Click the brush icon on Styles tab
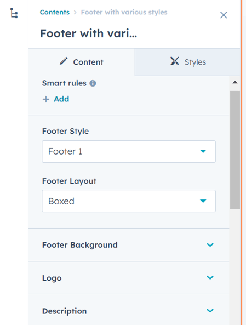The width and height of the screenshot is (246, 325). coord(174,61)
